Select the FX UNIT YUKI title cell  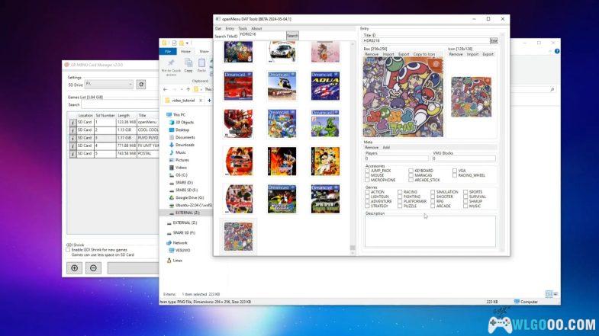click(148, 146)
